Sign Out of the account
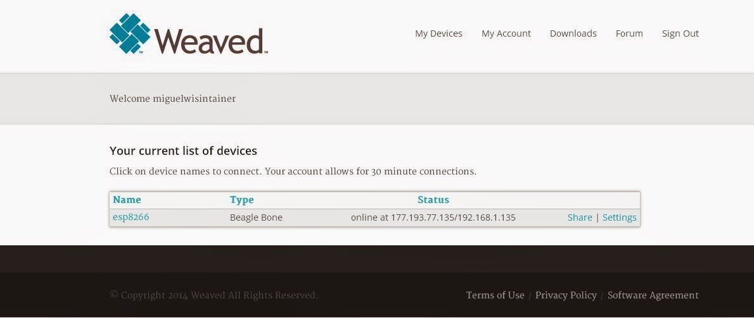754x318 pixels. [x=681, y=34]
